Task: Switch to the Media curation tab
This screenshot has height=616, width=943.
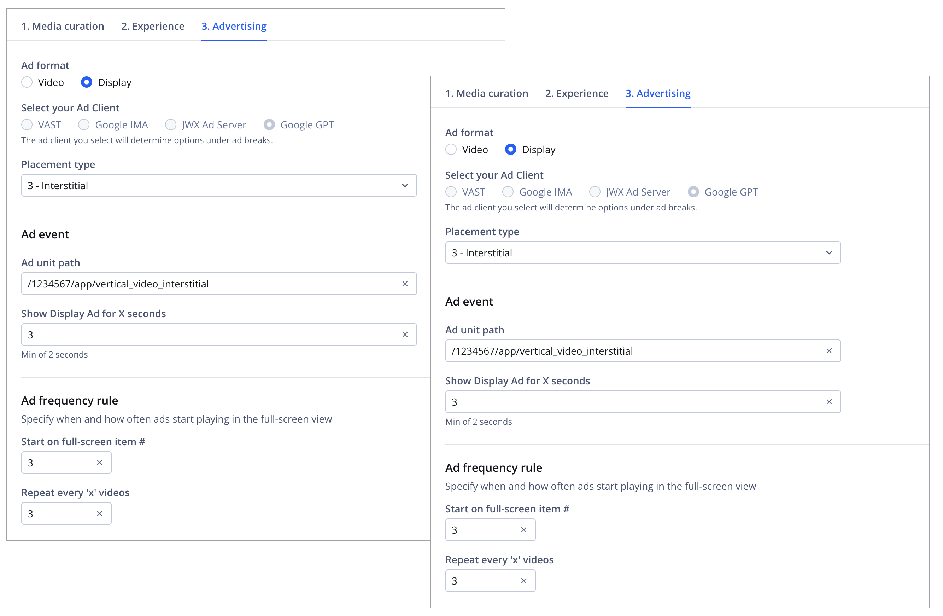Action: pos(63,26)
